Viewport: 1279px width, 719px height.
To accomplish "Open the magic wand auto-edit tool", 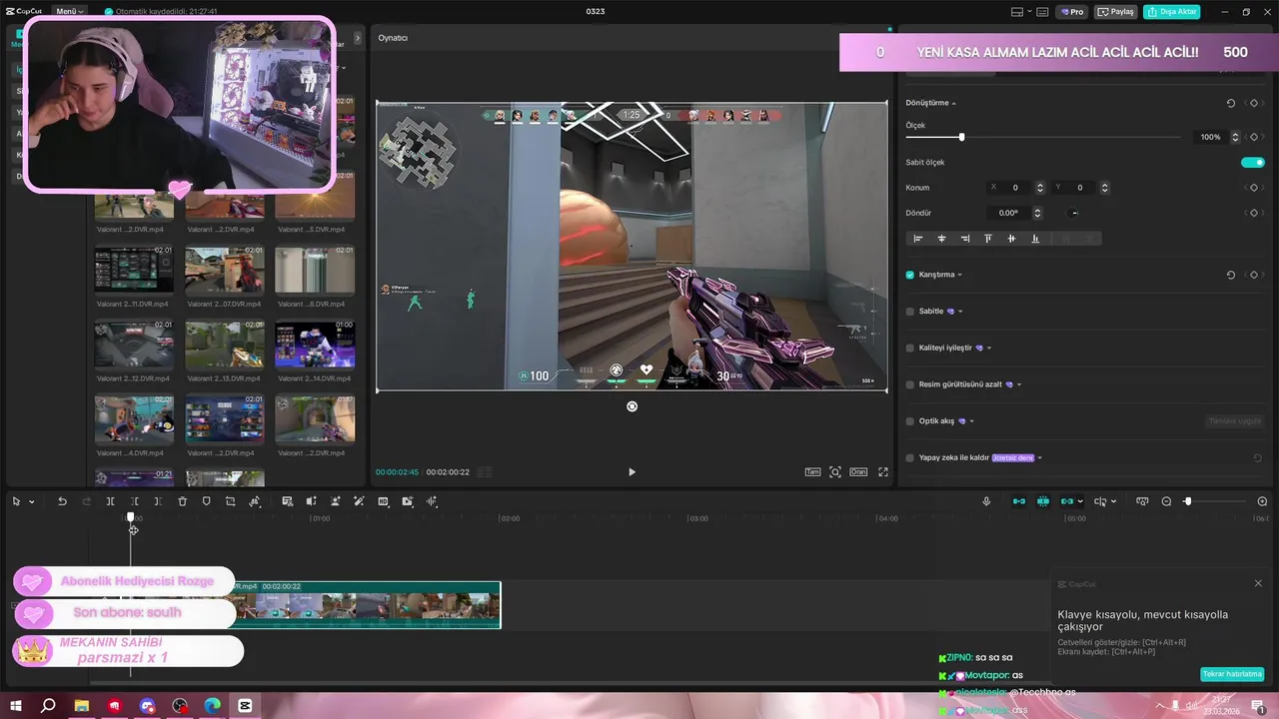I will coord(359,501).
